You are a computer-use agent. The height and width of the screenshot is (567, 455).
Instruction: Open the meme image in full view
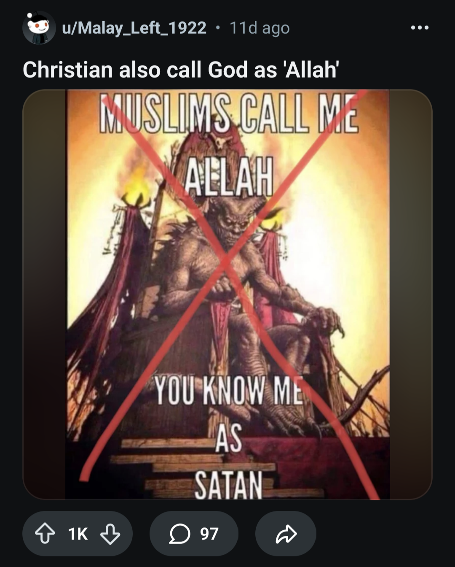[227, 294]
